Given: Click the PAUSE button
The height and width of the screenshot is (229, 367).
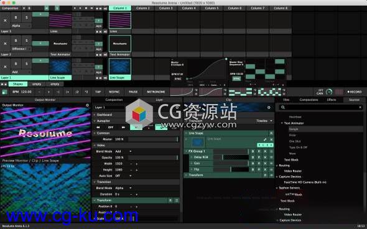Looking at the screenshot, I should (x=133, y=92).
